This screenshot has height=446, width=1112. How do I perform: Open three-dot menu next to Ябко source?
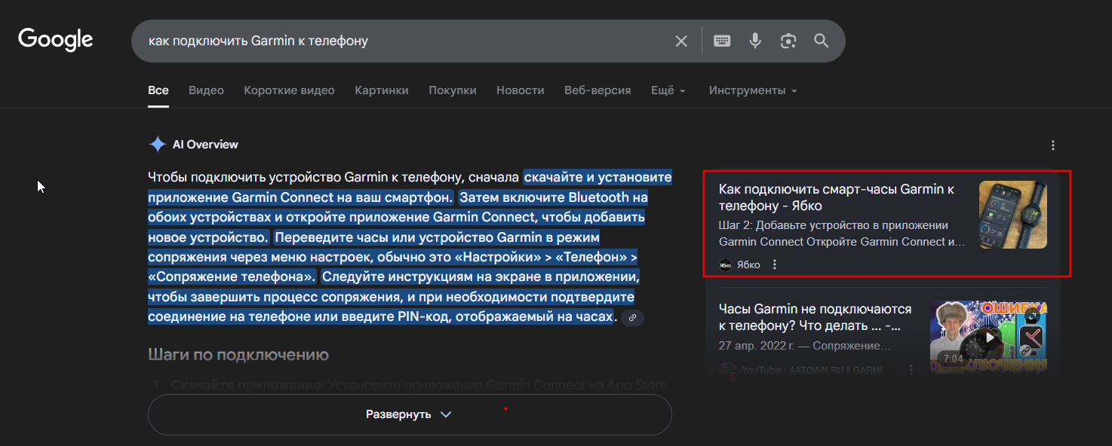tap(774, 264)
